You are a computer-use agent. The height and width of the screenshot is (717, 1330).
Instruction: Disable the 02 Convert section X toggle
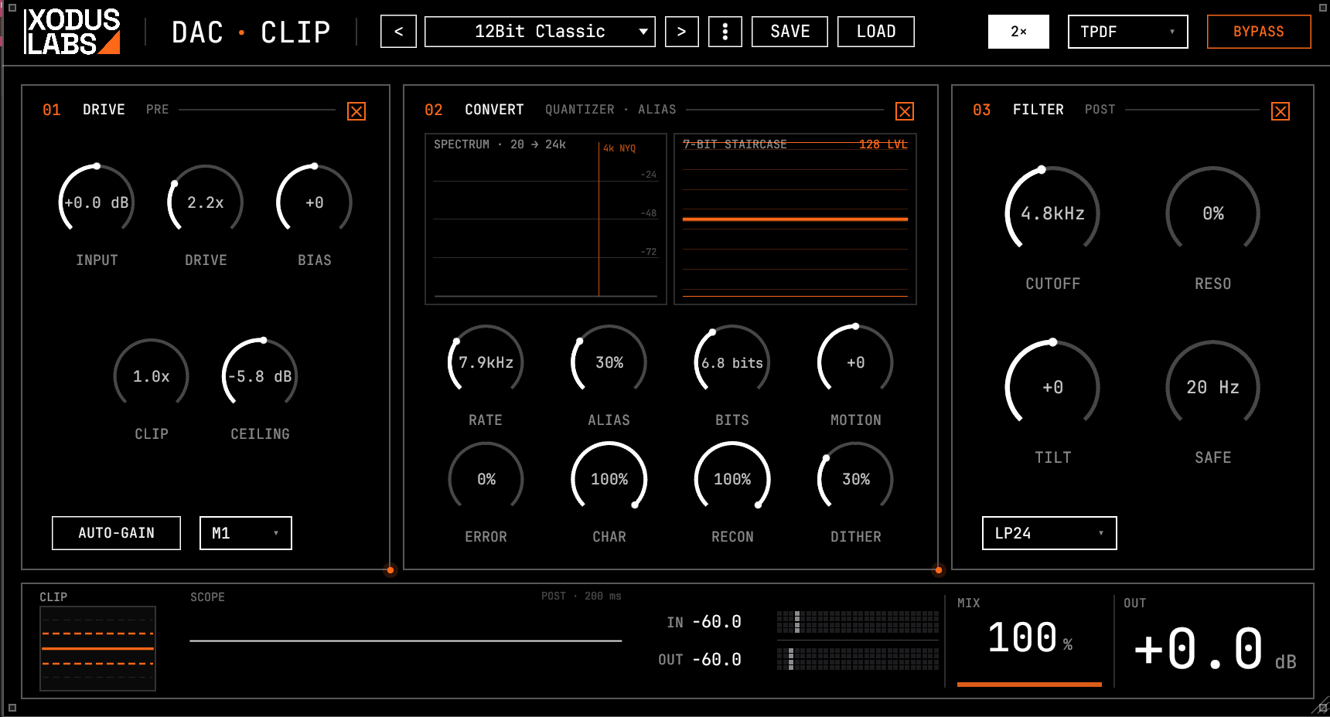(x=904, y=111)
